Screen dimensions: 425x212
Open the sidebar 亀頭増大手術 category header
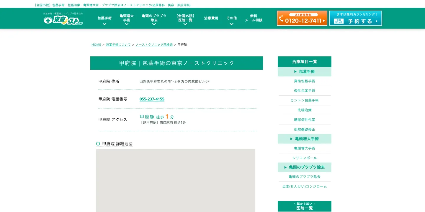click(305, 139)
